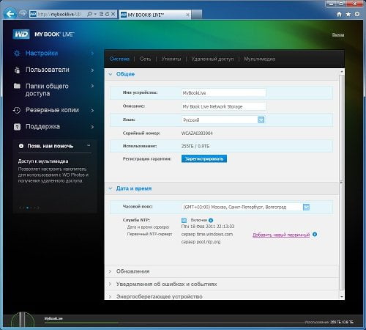366x330 pixels.
Task: Open browser favorites star icon
Action: tap(348, 14)
